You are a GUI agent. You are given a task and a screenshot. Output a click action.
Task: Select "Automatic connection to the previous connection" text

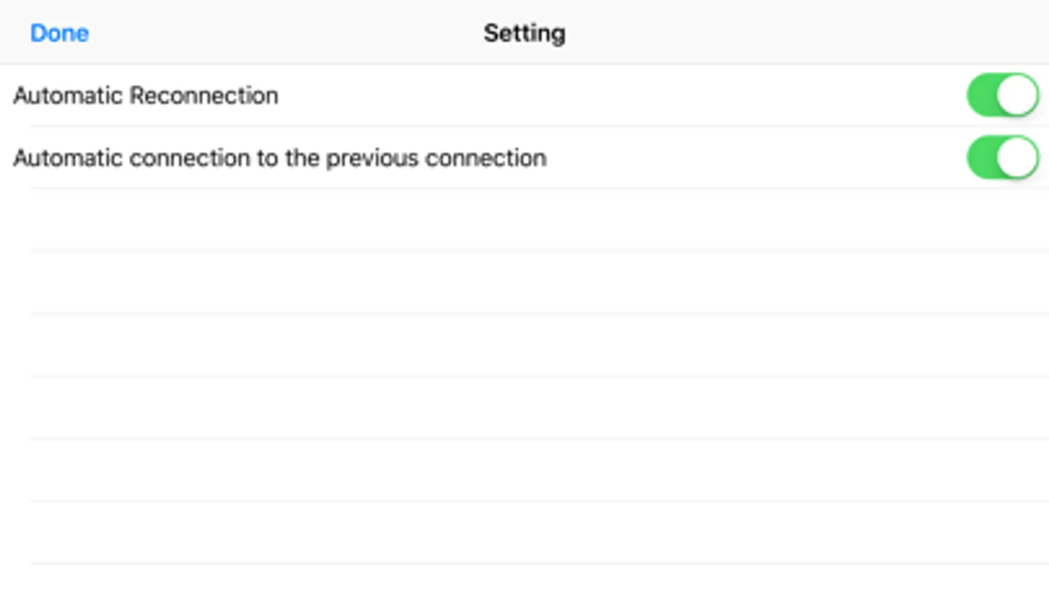pos(279,158)
